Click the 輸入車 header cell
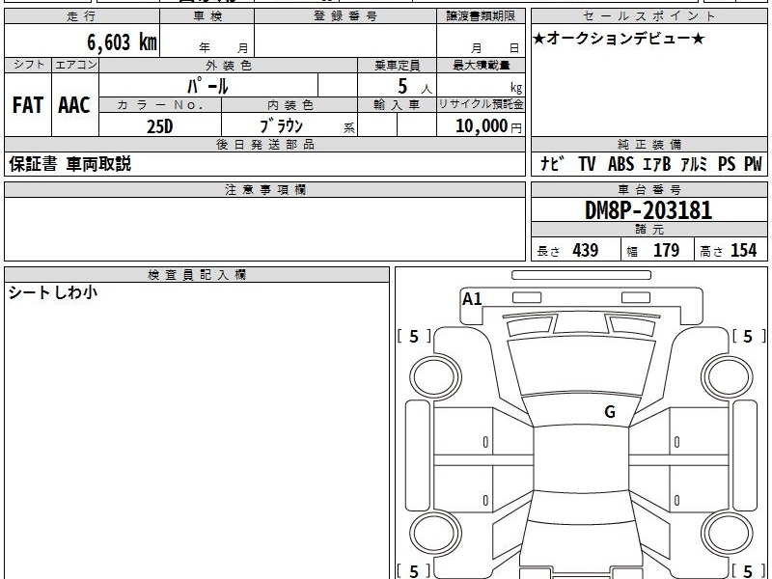772x579 pixels. (x=397, y=105)
